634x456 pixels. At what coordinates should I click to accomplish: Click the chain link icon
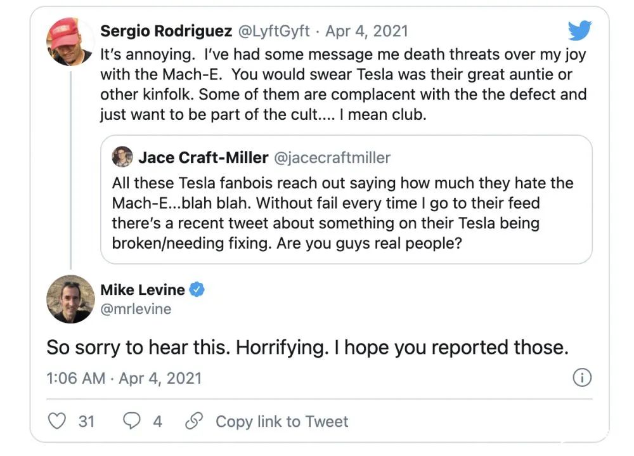tap(193, 421)
